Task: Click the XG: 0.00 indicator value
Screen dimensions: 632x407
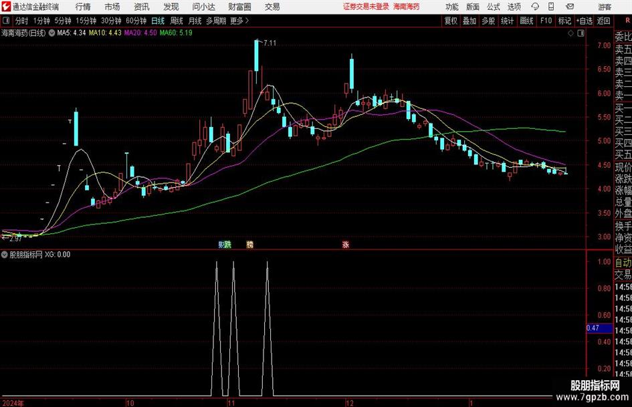Action: tap(58, 255)
